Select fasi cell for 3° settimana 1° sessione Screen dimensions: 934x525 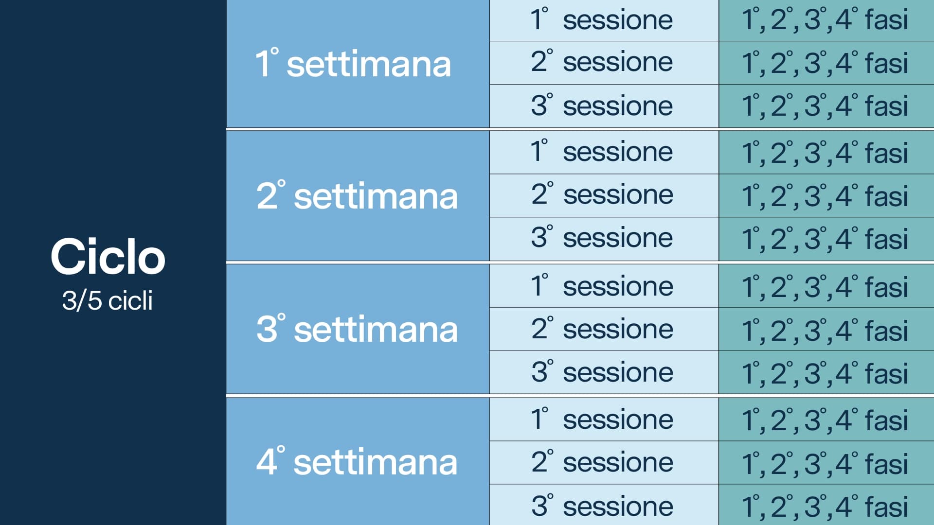pyautogui.click(x=826, y=286)
